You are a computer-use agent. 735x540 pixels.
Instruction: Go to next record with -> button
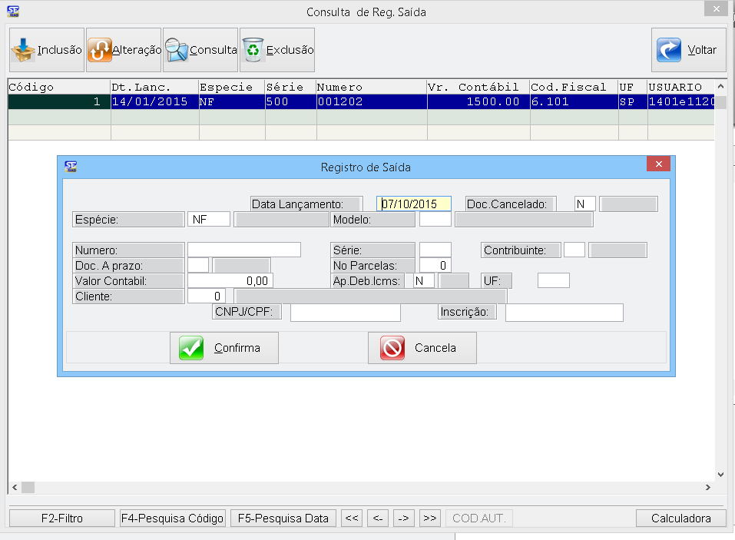(404, 518)
